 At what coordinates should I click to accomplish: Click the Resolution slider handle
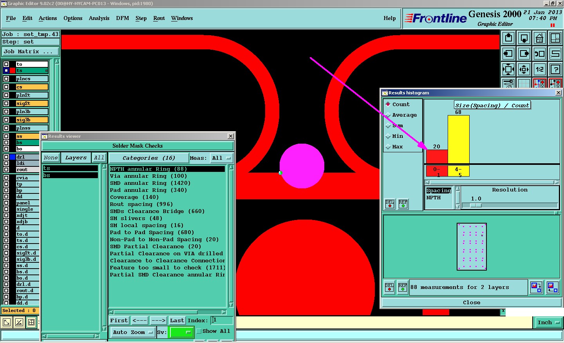point(476,205)
